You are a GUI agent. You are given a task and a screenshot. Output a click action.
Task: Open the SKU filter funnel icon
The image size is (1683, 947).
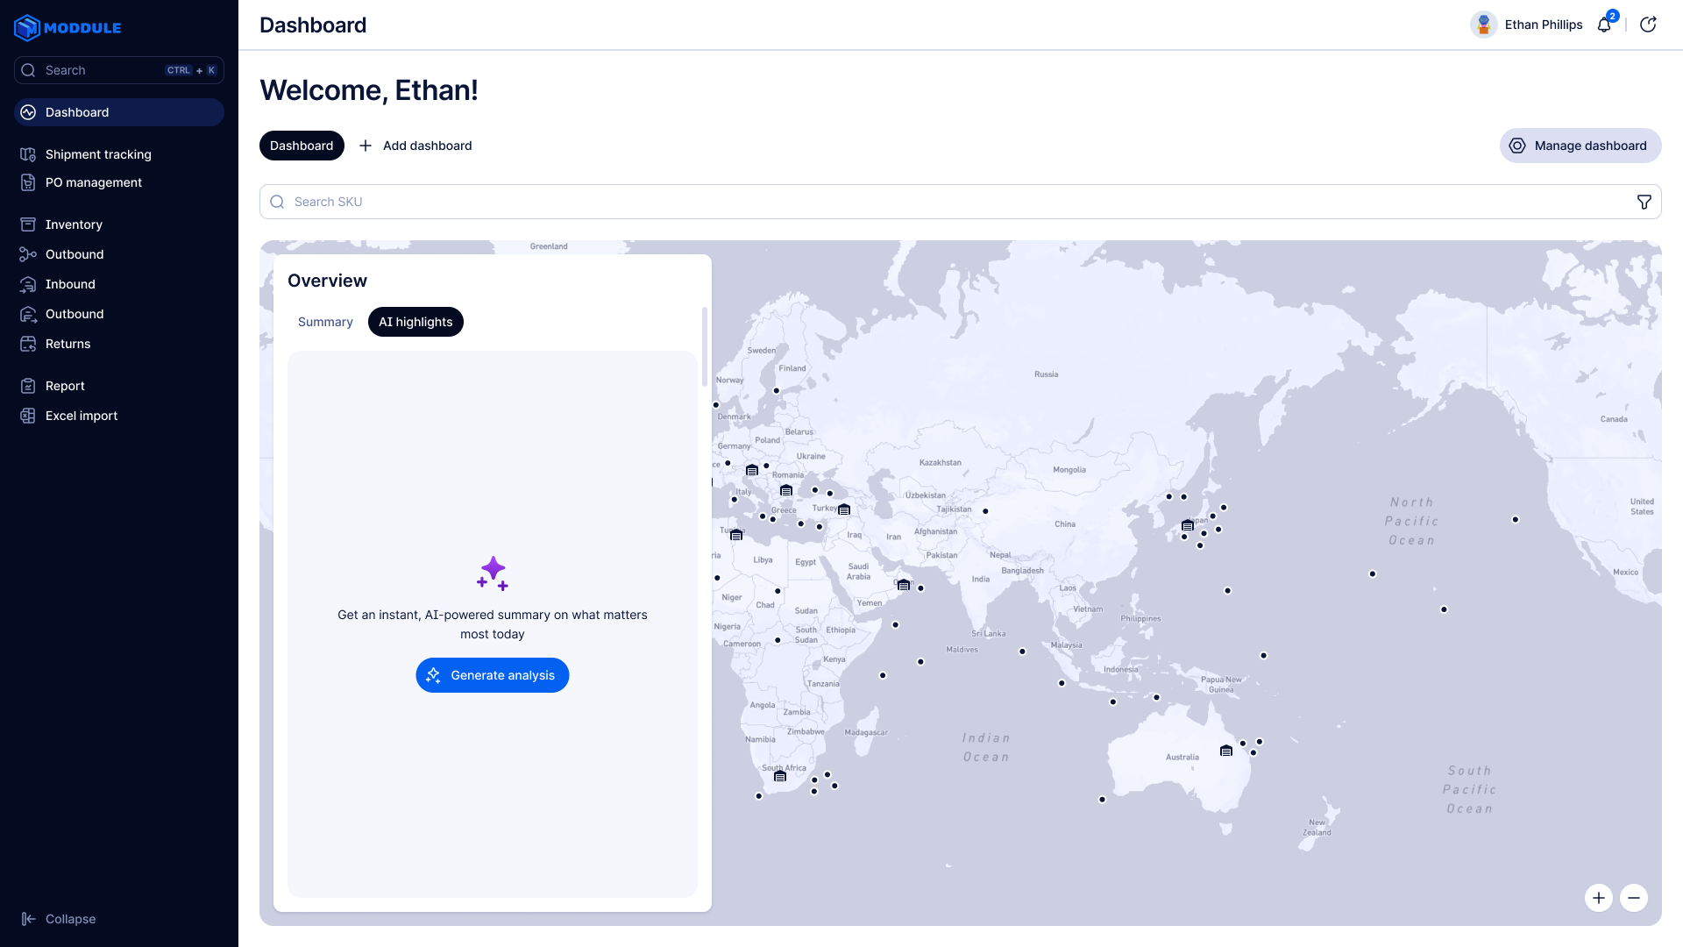1644,202
